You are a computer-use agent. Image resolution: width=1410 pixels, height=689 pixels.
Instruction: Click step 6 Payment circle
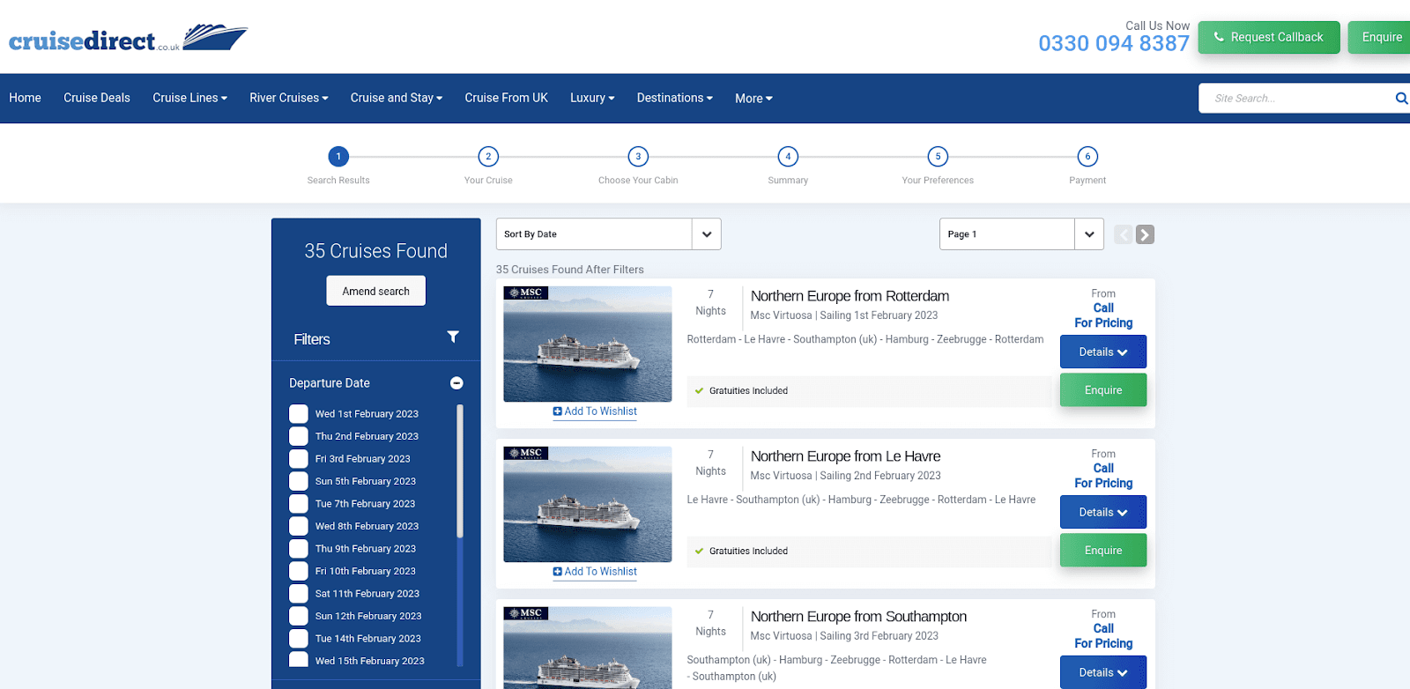(1087, 157)
